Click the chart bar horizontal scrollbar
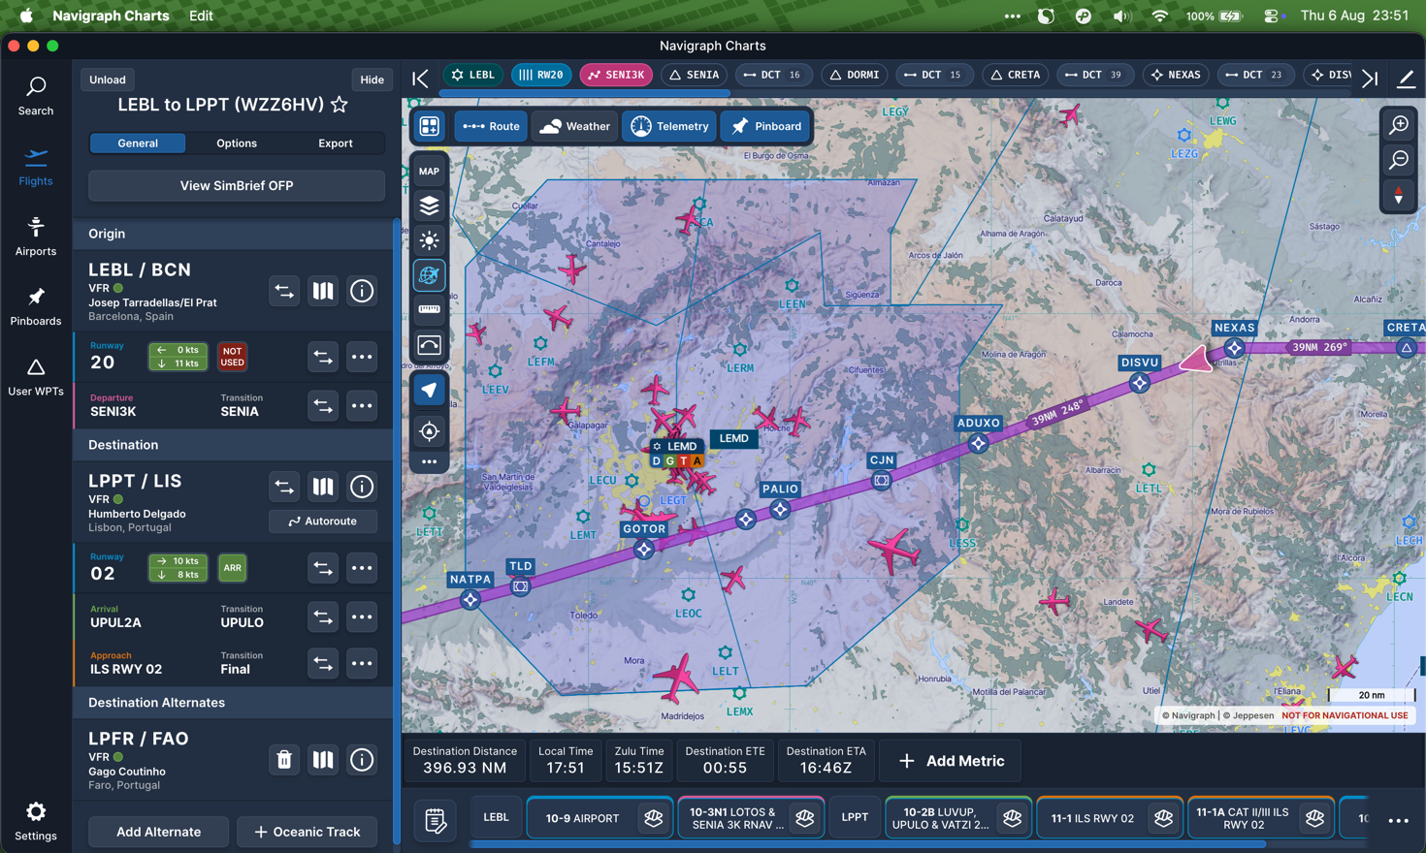Image resolution: width=1426 pixels, height=853 pixels. pos(868,844)
